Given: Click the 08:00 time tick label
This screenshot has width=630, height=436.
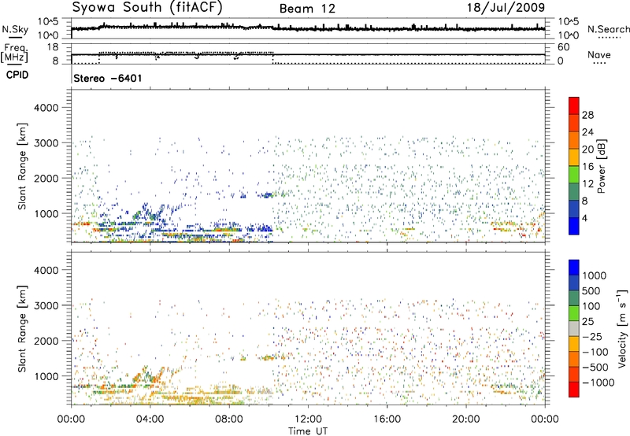Looking at the screenshot, I should (x=229, y=419).
